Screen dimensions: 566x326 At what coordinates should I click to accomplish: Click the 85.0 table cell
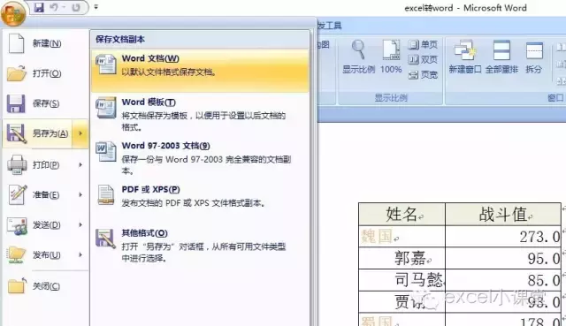click(503, 280)
